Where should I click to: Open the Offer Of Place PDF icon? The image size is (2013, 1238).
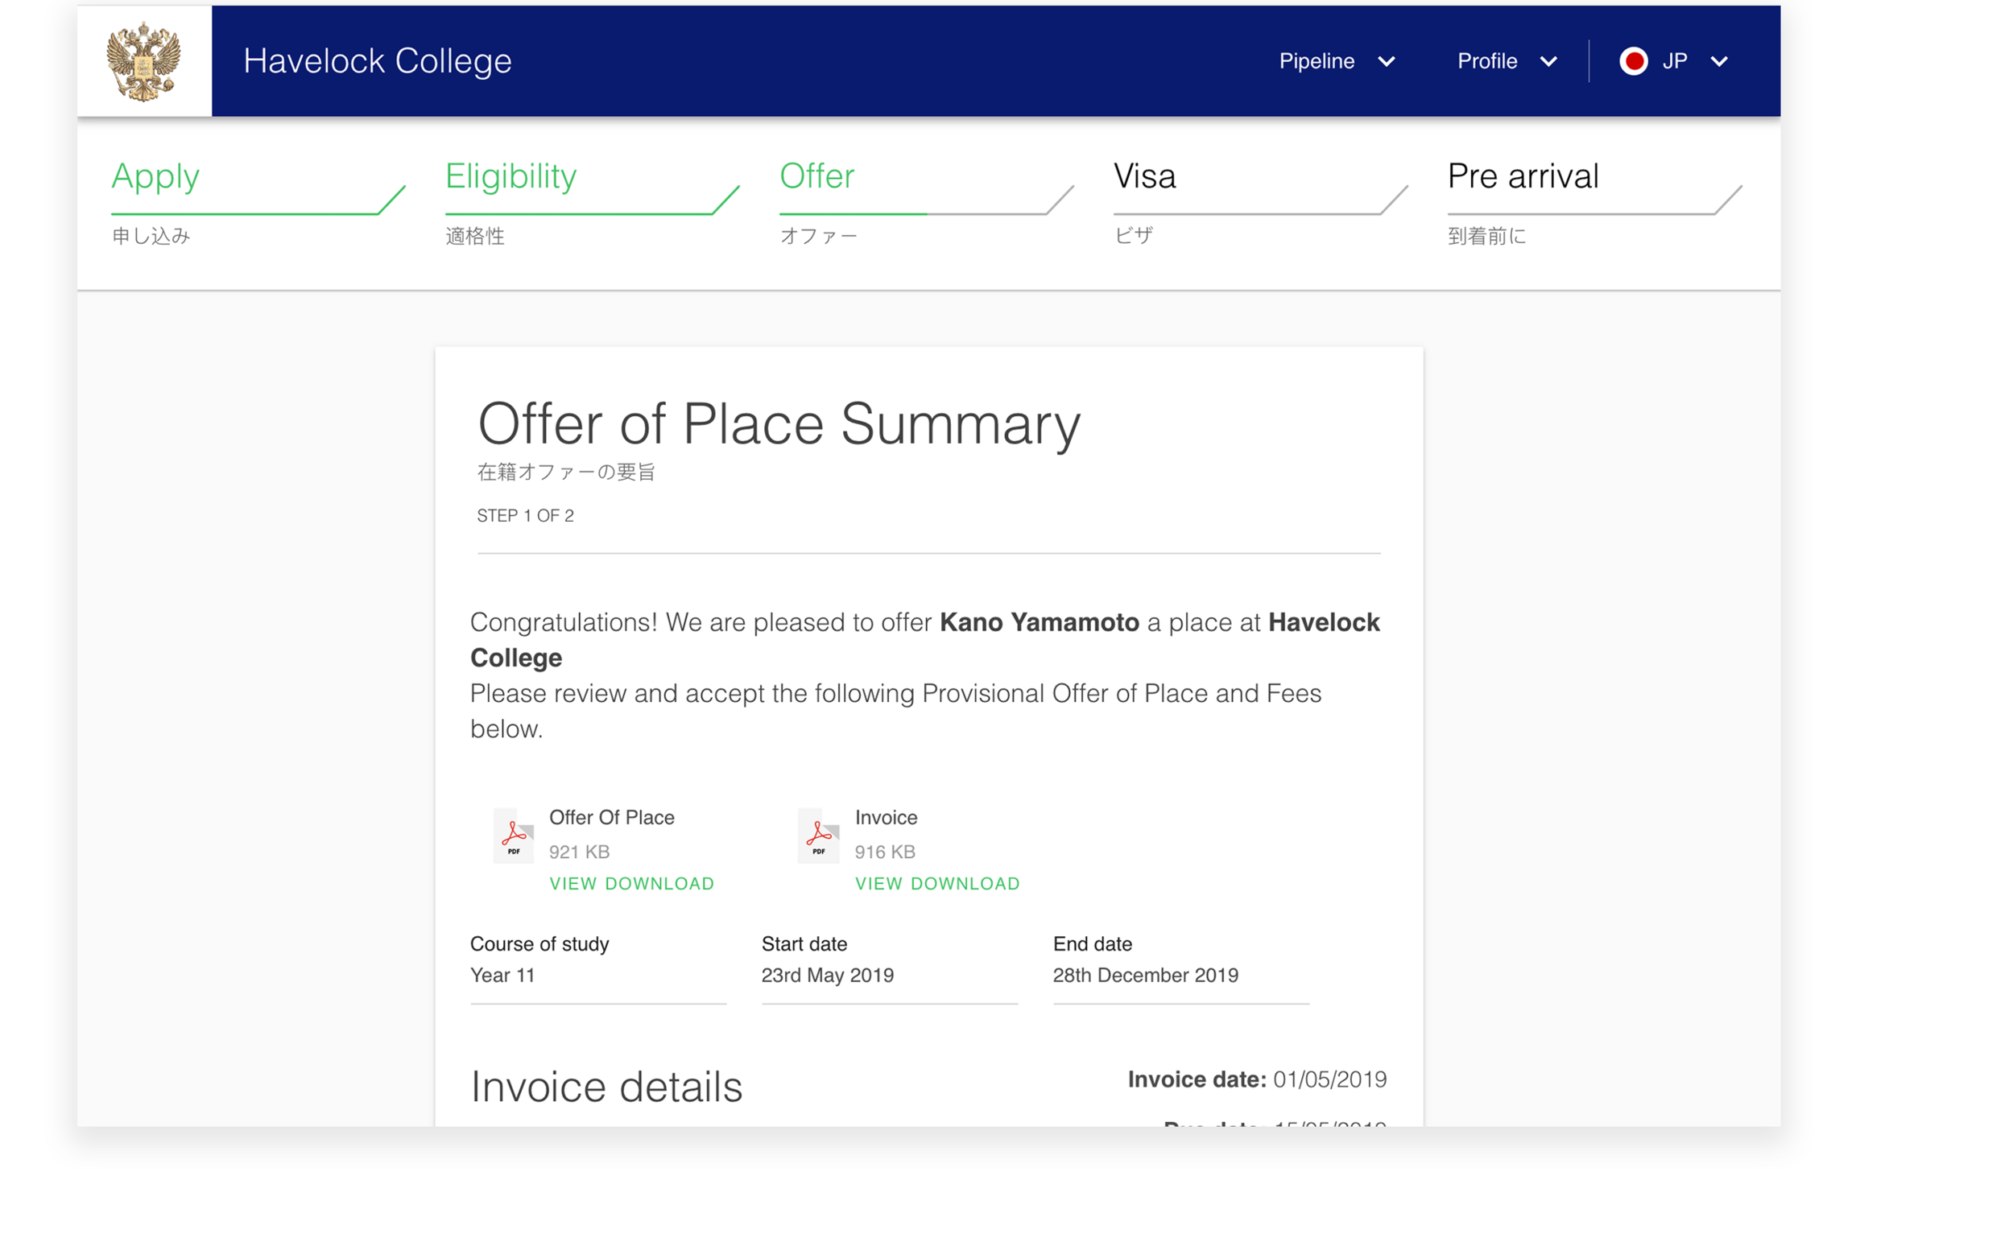coord(514,836)
